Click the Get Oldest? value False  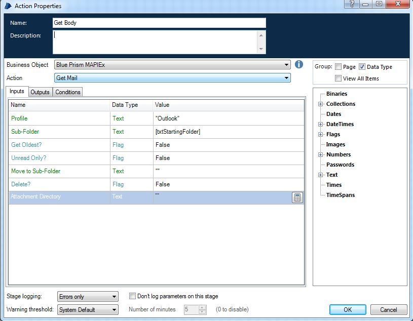229,145
